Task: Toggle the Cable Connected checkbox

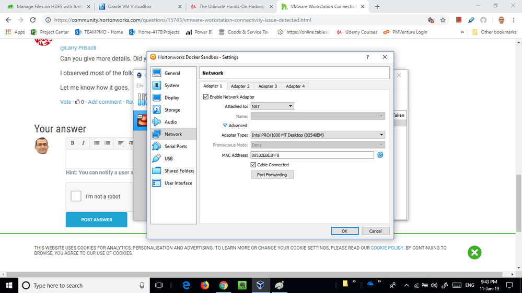Action: (253, 164)
